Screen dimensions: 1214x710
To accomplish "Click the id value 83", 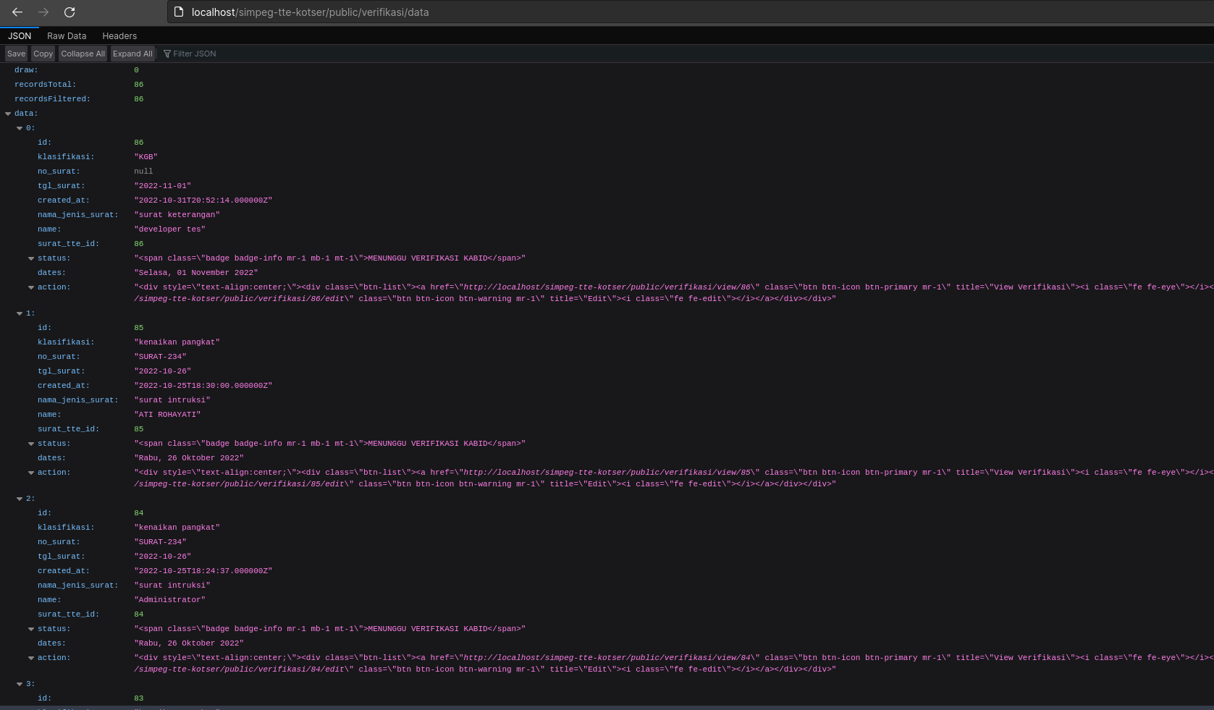I will 139,698.
